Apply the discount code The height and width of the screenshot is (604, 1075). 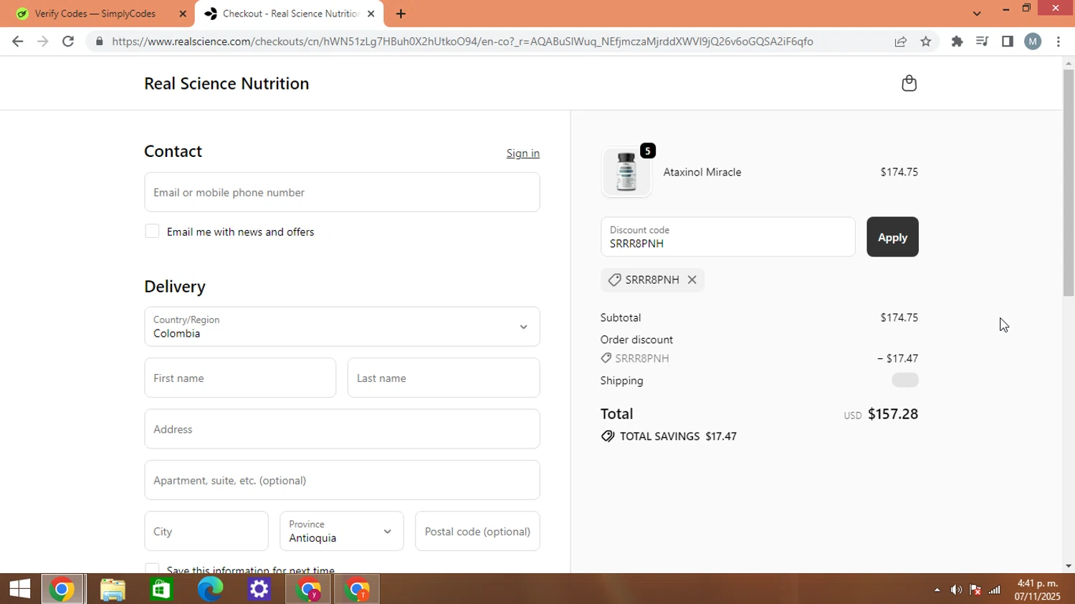coord(892,237)
